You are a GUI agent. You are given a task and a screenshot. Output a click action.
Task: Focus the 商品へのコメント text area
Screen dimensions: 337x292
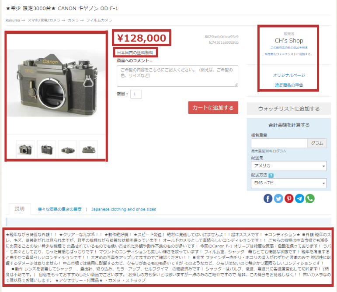[x=177, y=76]
